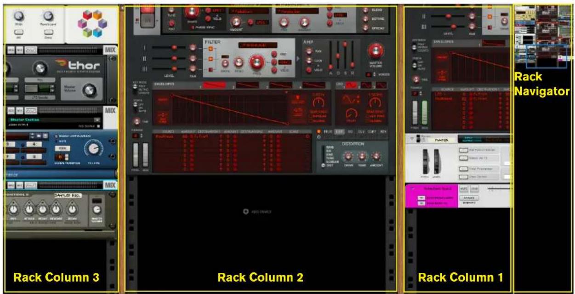Open the Master Section audio output dropdown
Image resolution: width=575 pixels, height=294 pixels.
click(97, 119)
